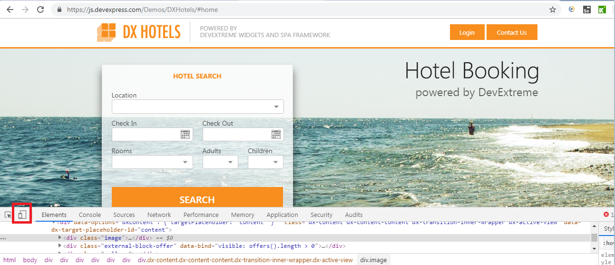Switch to the Network tab
This screenshot has height=265, width=615.
pos(159,215)
